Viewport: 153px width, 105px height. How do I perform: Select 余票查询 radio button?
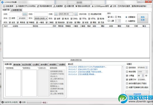(x=126, y=17)
